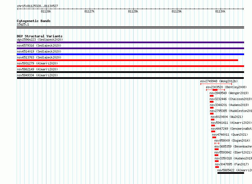
Task: Click the red block under nsv5593842
Action: click(217, 155)
